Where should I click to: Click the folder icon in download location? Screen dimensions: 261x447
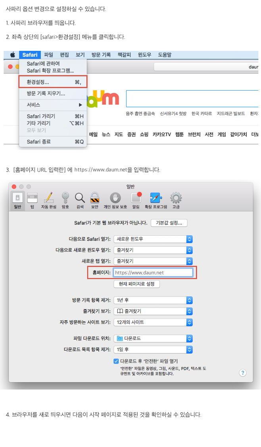(x=120, y=339)
